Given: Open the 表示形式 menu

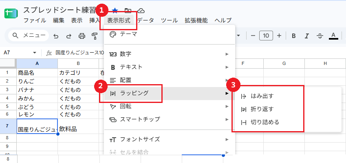Looking at the screenshot, I should point(119,20).
